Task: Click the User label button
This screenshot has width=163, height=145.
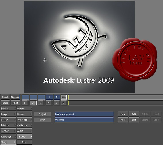Action: click(43, 120)
